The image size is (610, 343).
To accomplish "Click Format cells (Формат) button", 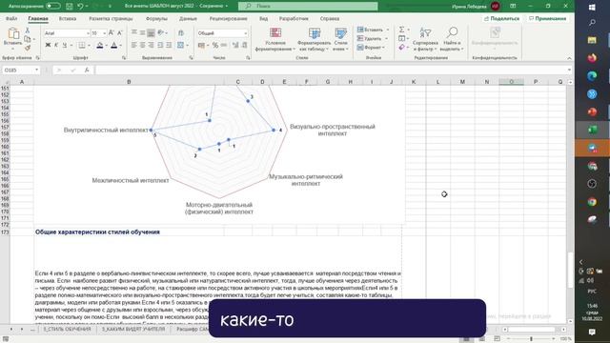I will pyautogui.click(x=371, y=48).
